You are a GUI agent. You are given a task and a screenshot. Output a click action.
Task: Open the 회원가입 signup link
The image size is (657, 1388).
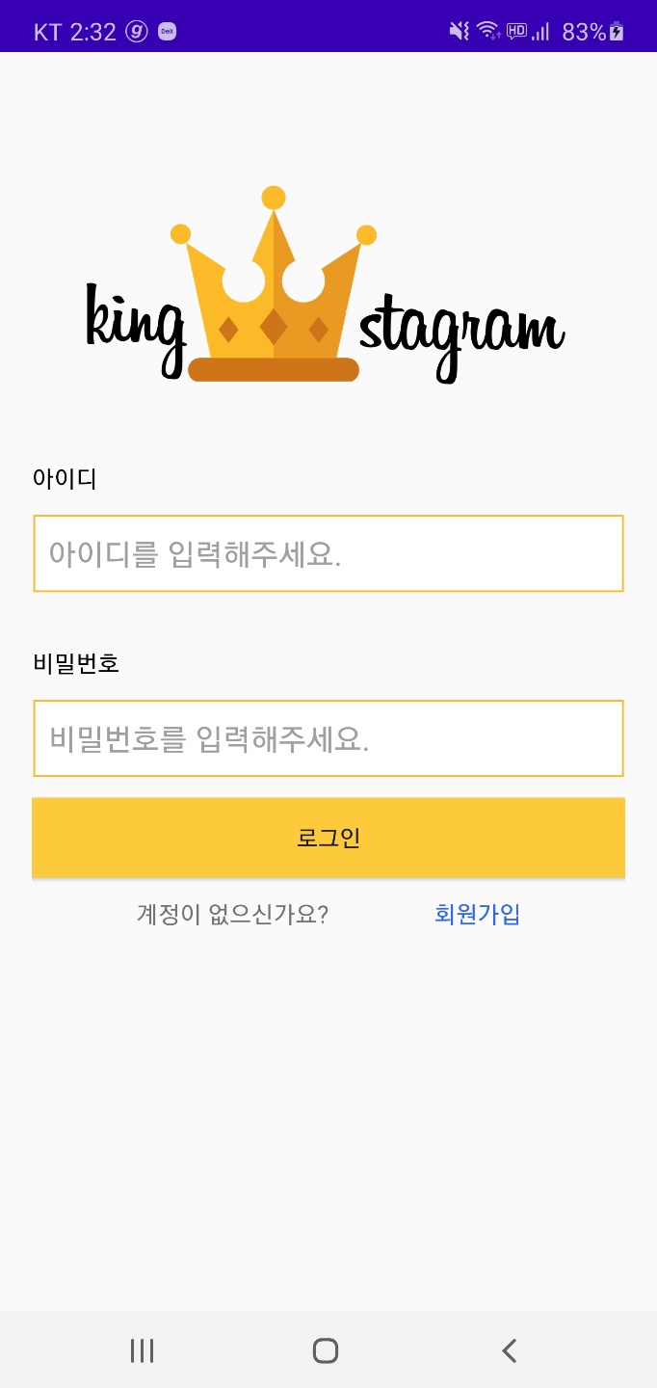(x=477, y=914)
